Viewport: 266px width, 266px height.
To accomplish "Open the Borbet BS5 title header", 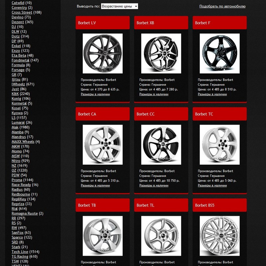I will pyautogui.click(x=220, y=205).
